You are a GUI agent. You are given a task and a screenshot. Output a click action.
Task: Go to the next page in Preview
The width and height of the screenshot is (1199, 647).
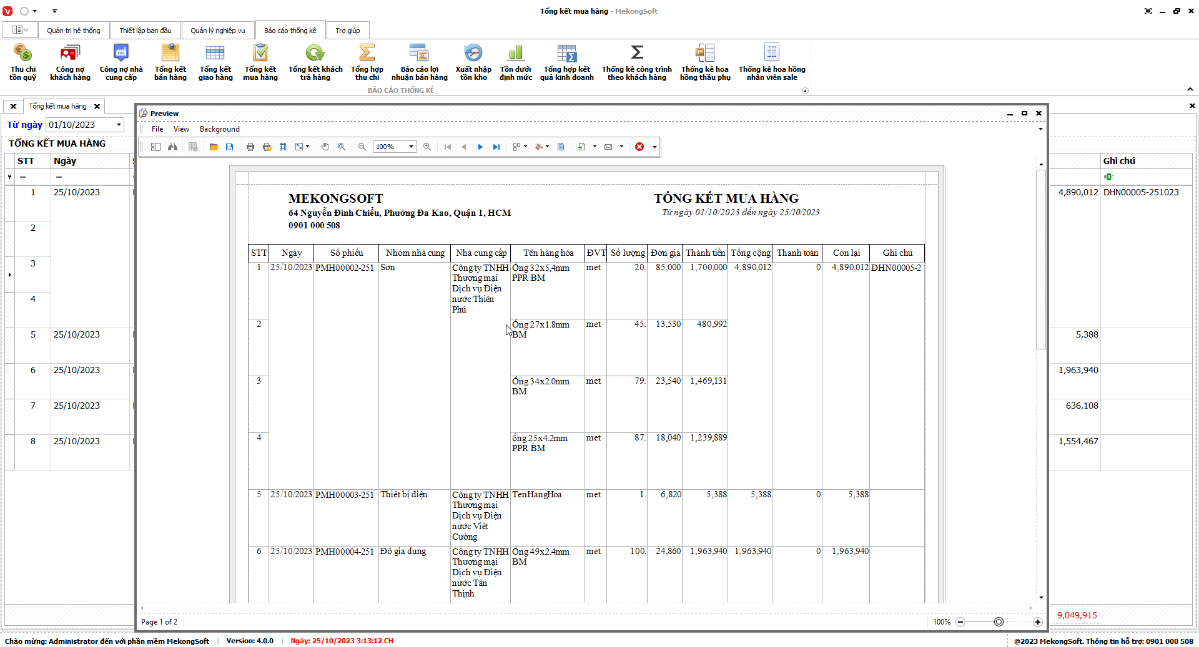pos(480,147)
